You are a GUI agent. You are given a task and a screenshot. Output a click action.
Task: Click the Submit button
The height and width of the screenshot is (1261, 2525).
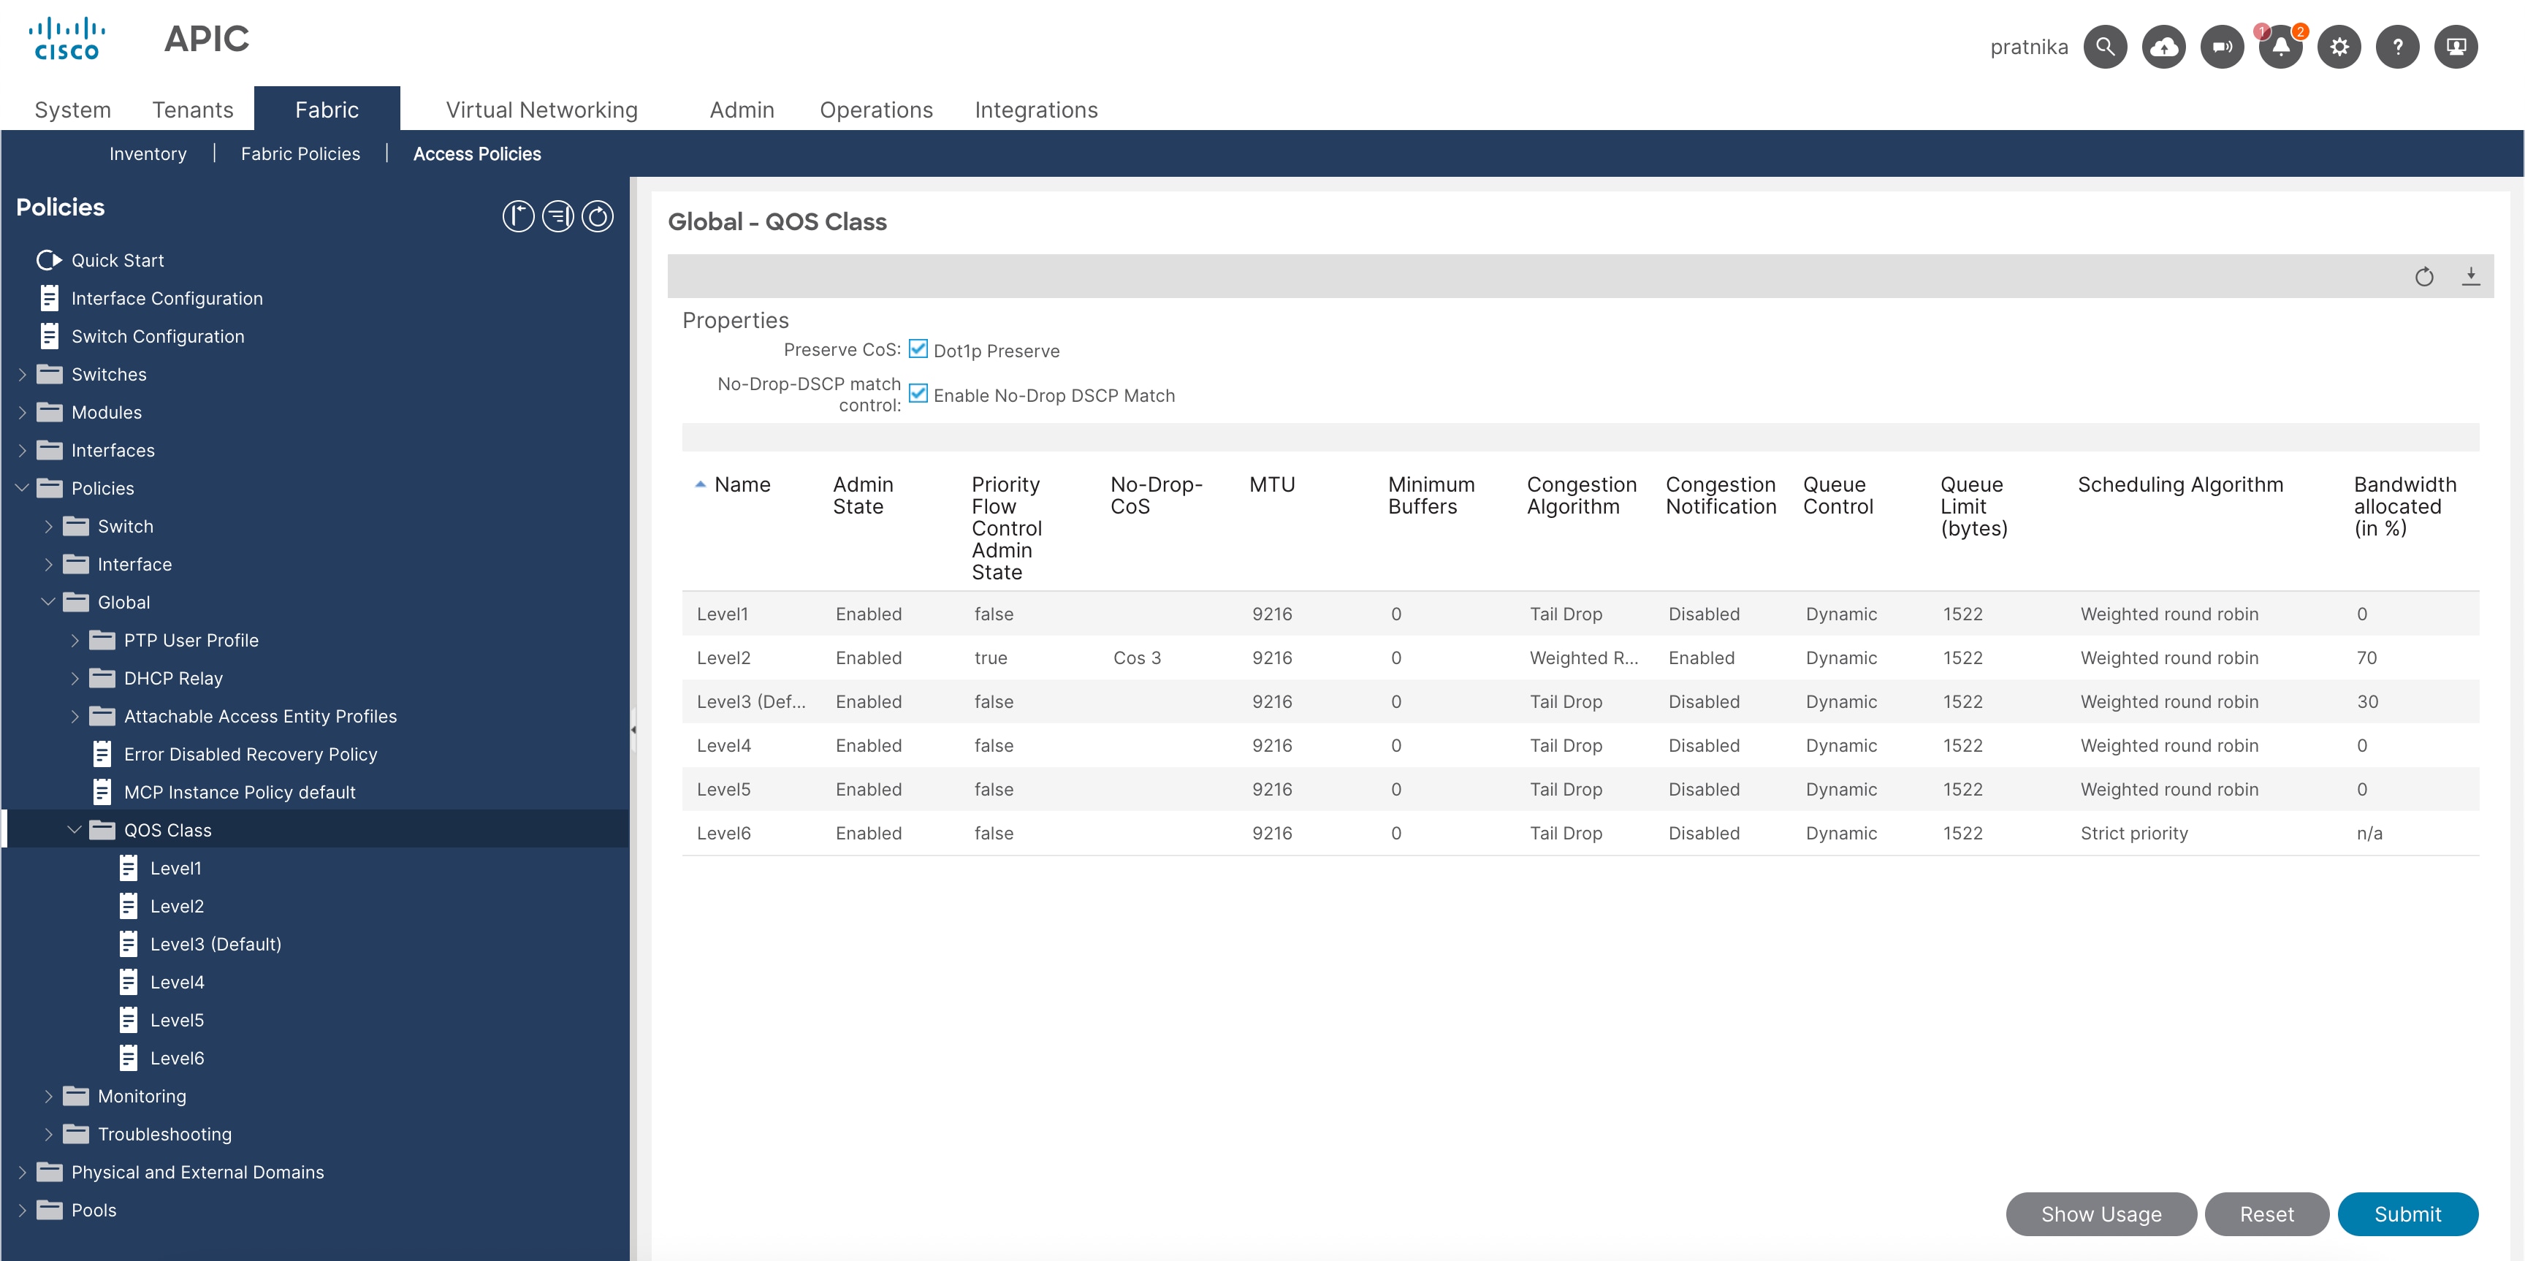pos(2408,1214)
